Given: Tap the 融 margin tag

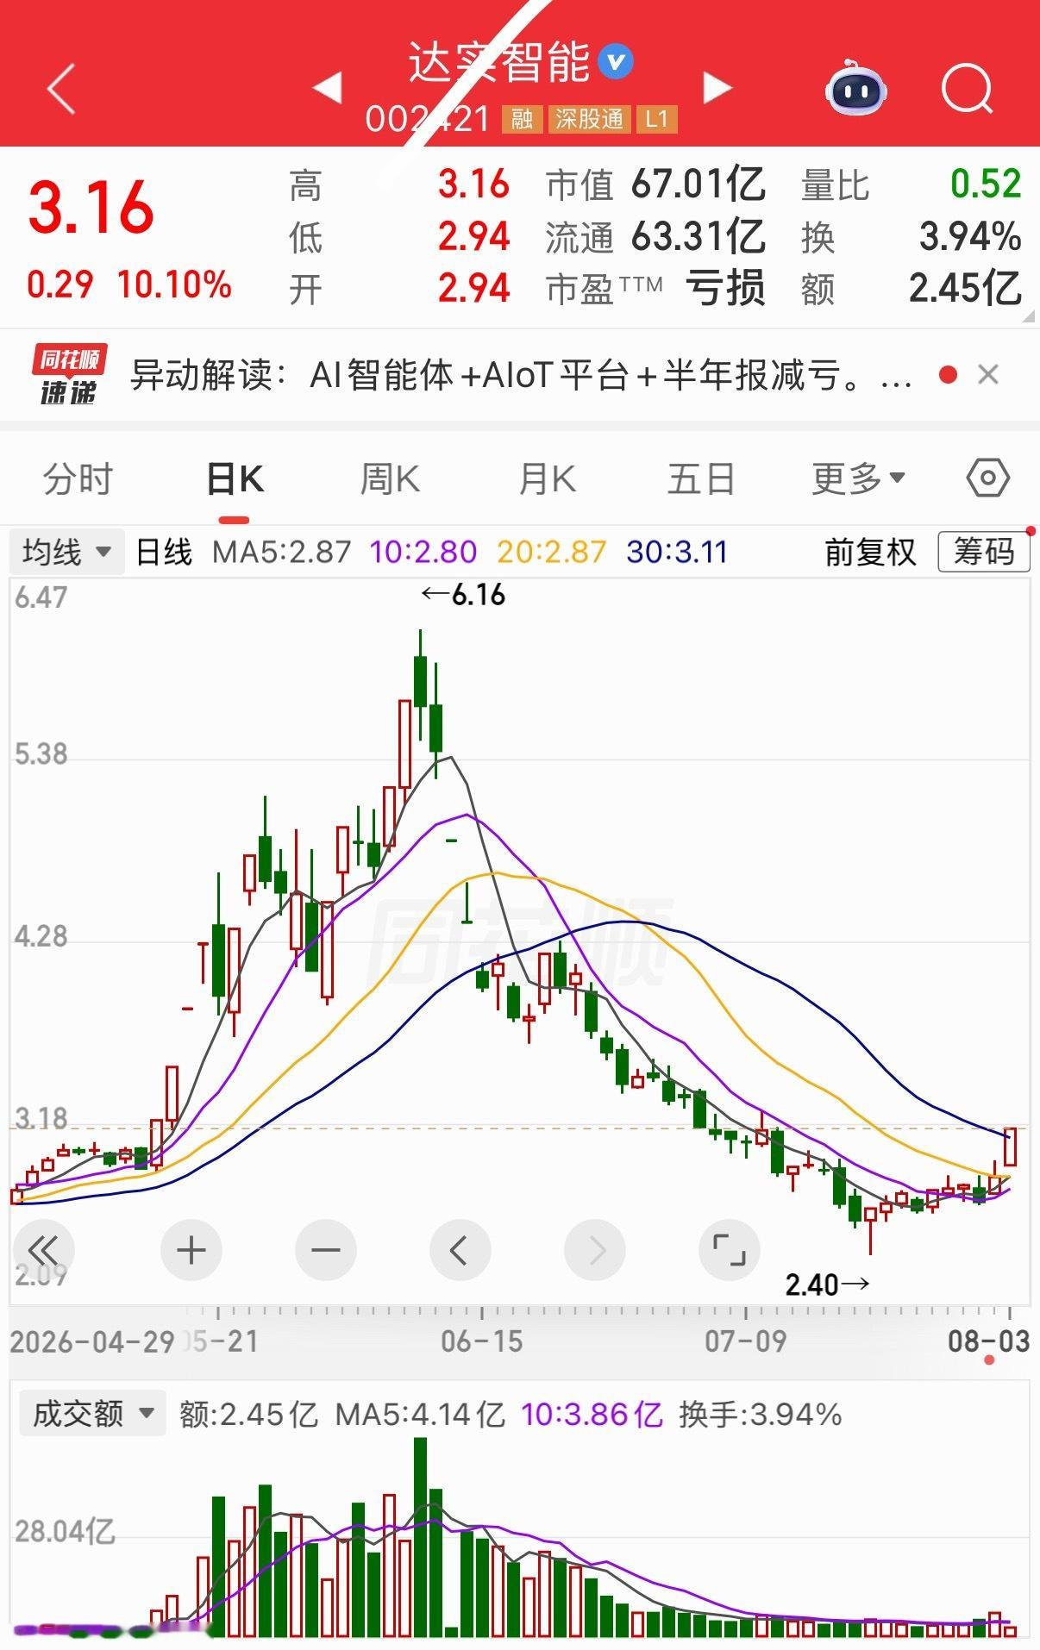Looking at the screenshot, I should 522,119.
